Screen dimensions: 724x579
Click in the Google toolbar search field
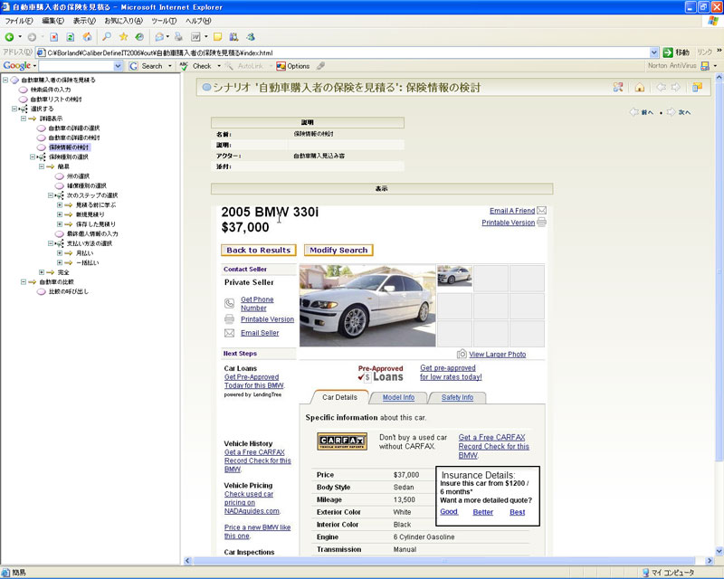click(x=76, y=66)
